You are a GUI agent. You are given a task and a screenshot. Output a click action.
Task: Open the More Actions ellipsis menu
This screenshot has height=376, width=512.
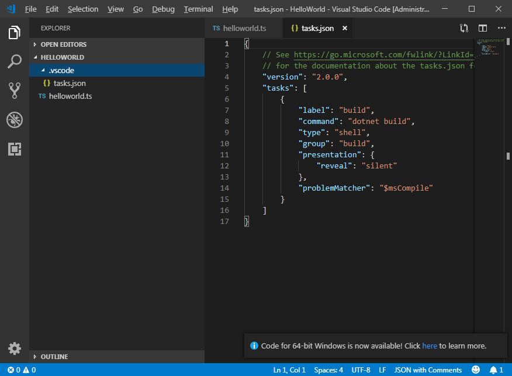point(501,28)
